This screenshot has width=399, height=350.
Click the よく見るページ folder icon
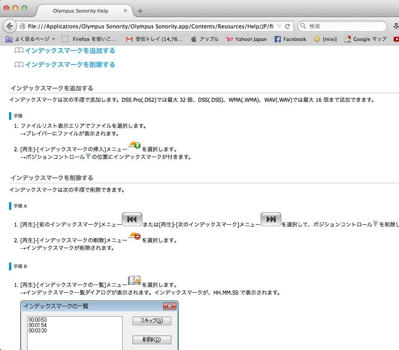(9, 39)
